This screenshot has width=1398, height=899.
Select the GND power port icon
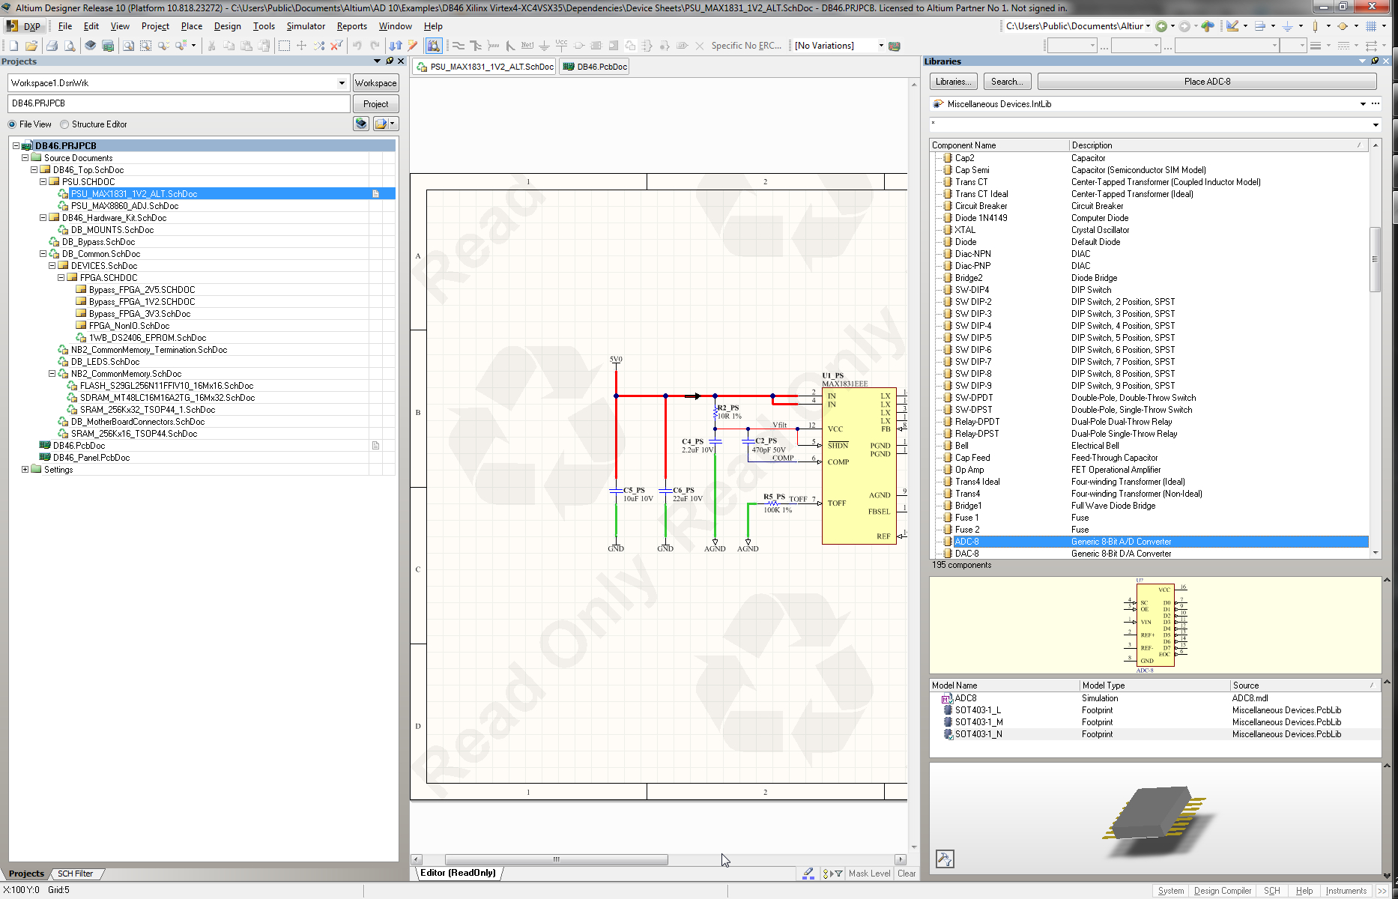tap(545, 46)
